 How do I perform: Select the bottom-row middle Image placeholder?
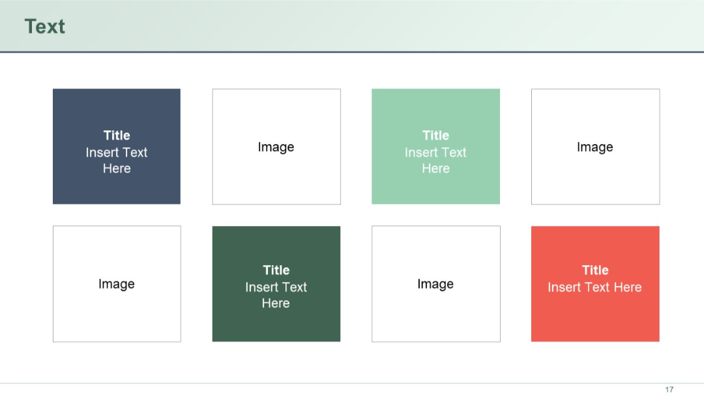(435, 283)
